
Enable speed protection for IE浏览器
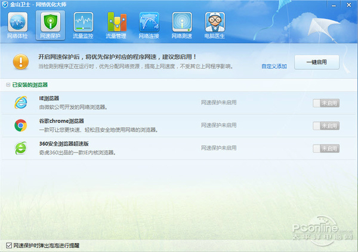[326, 103]
